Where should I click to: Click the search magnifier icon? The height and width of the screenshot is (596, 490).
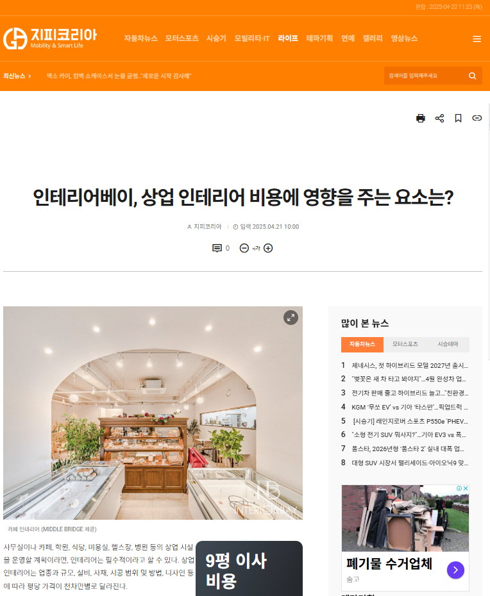tap(472, 76)
